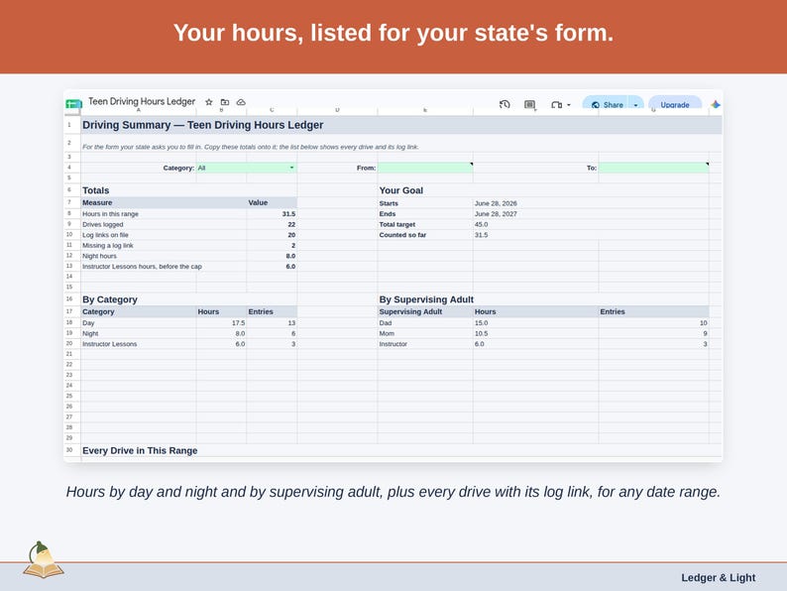This screenshot has height=591, width=787.
Task: Click the Upgrade button
Action: [675, 104]
